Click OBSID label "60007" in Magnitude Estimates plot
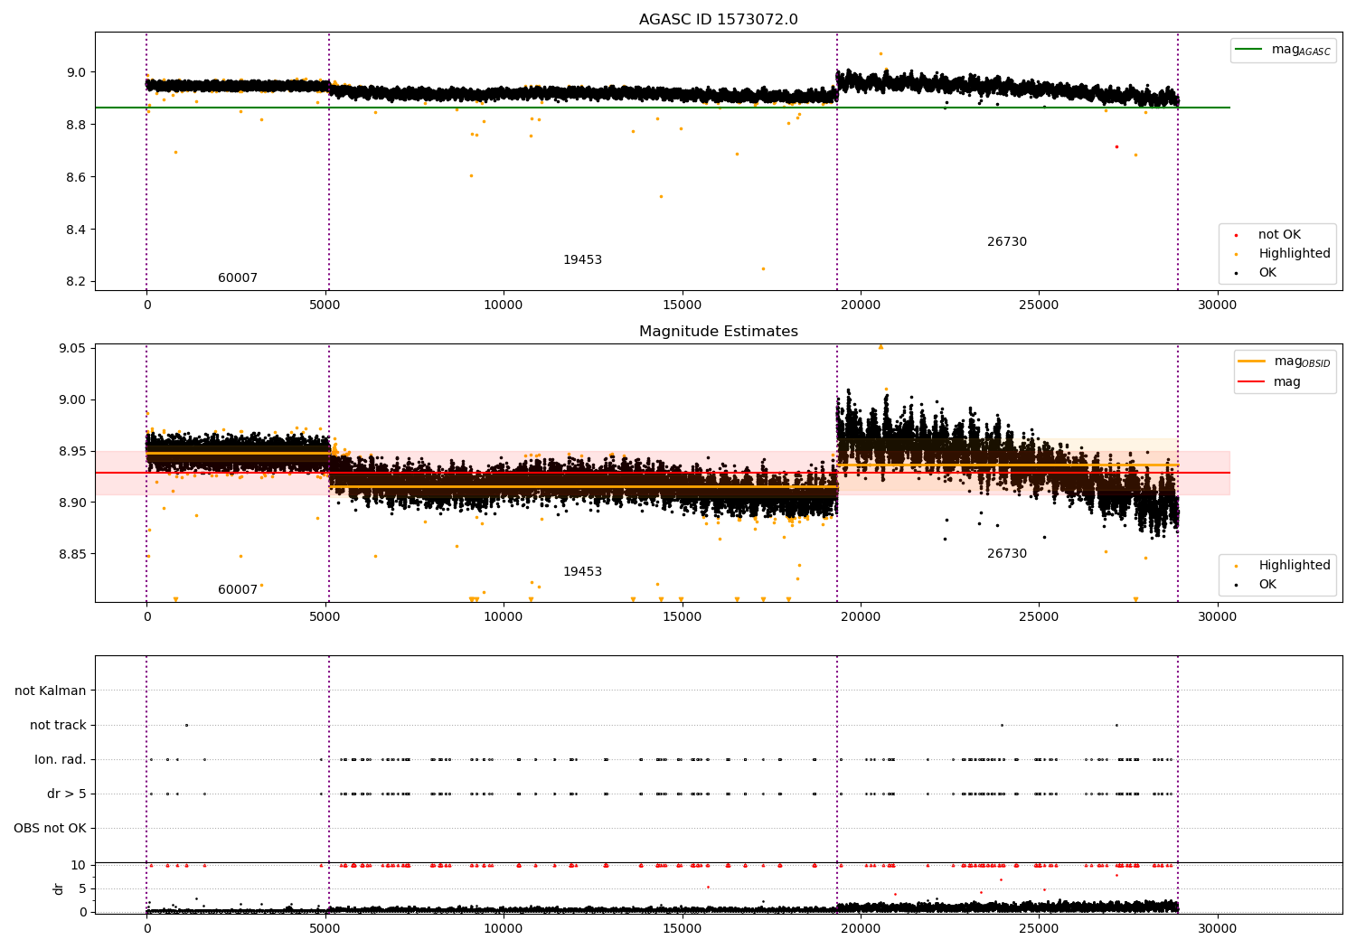 coord(238,590)
